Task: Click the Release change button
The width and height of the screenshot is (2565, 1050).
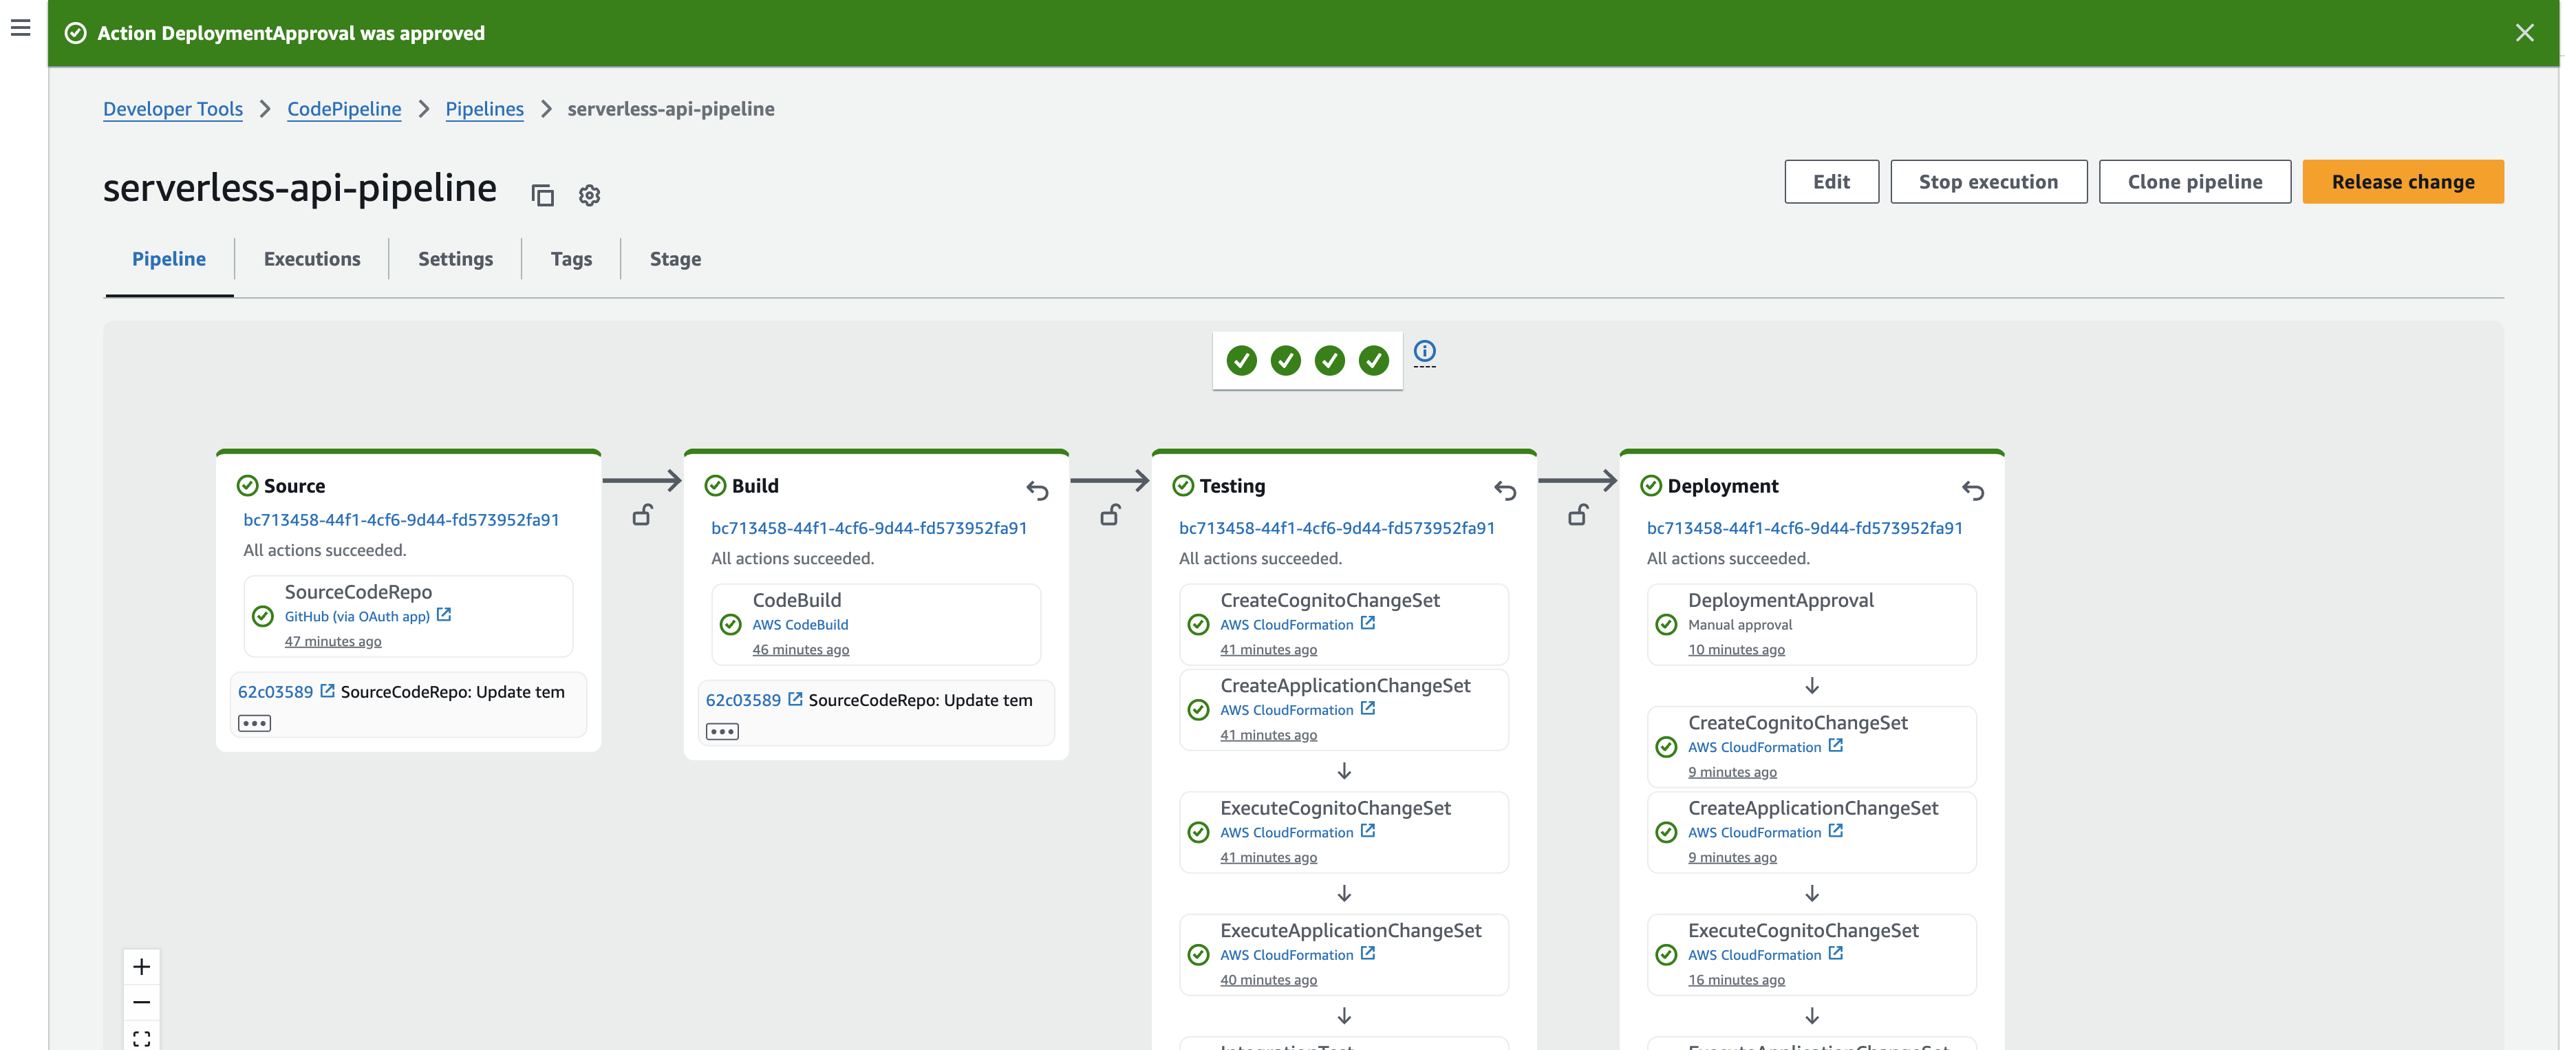Action: pyautogui.click(x=2403, y=182)
